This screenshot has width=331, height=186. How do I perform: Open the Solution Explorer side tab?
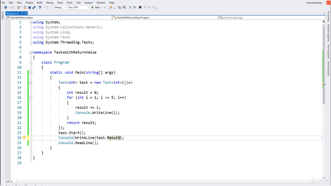pyautogui.click(x=328, y=32)
